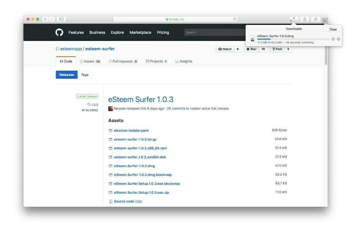
Task: Switch to the Pull requests tab
Action: 123,61
